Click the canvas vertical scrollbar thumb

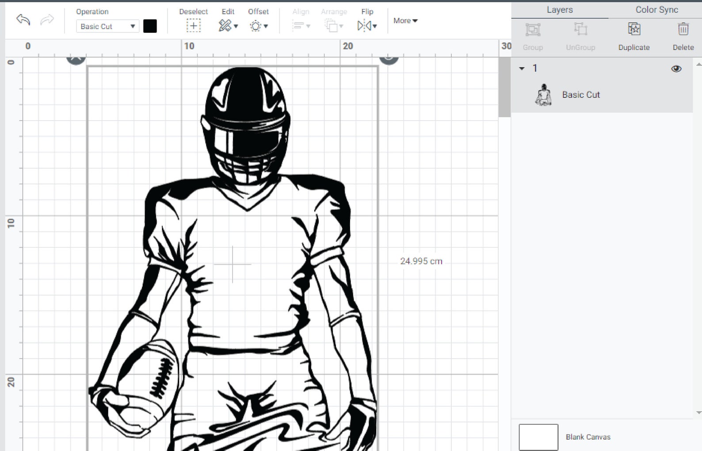coord(504,87)
